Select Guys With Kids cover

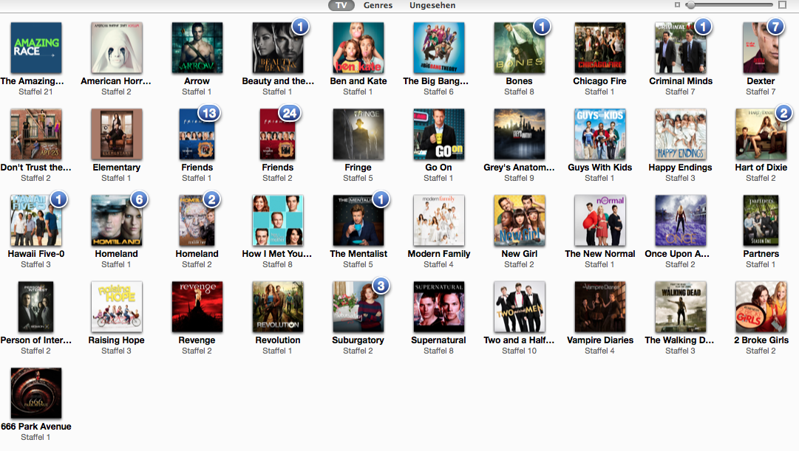599,134
